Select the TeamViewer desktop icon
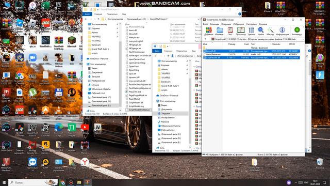The width and height of the screenshot is (330, 186). (x=32, y=164)
